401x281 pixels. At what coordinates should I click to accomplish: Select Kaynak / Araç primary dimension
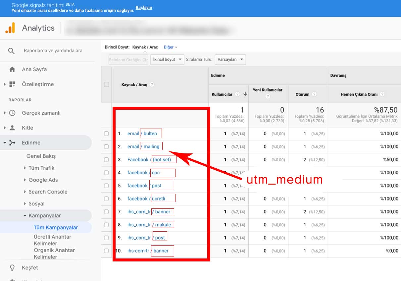145,47
